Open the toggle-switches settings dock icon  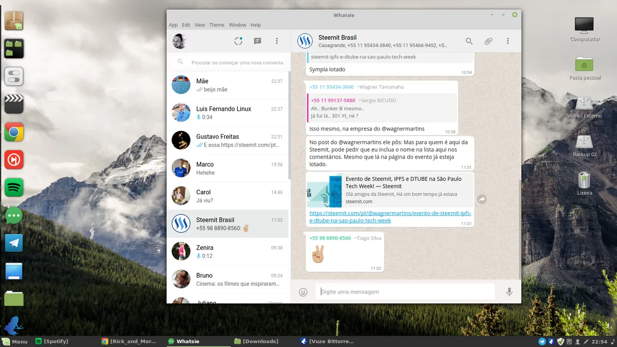[14, 76]
